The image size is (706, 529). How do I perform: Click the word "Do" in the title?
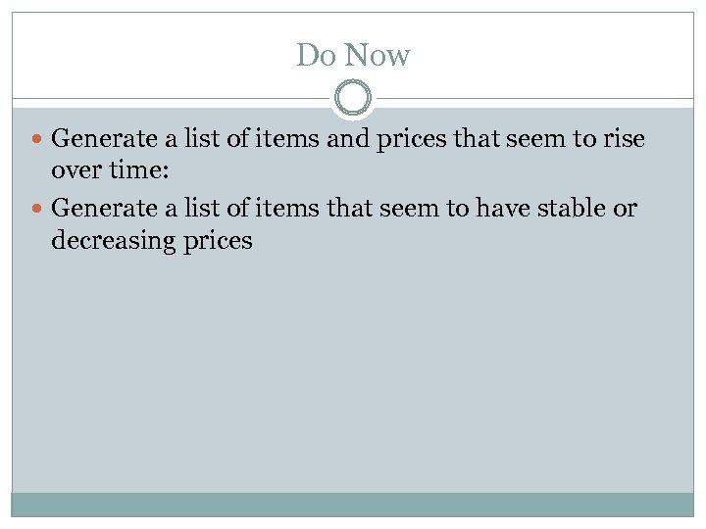click(316, 56)
